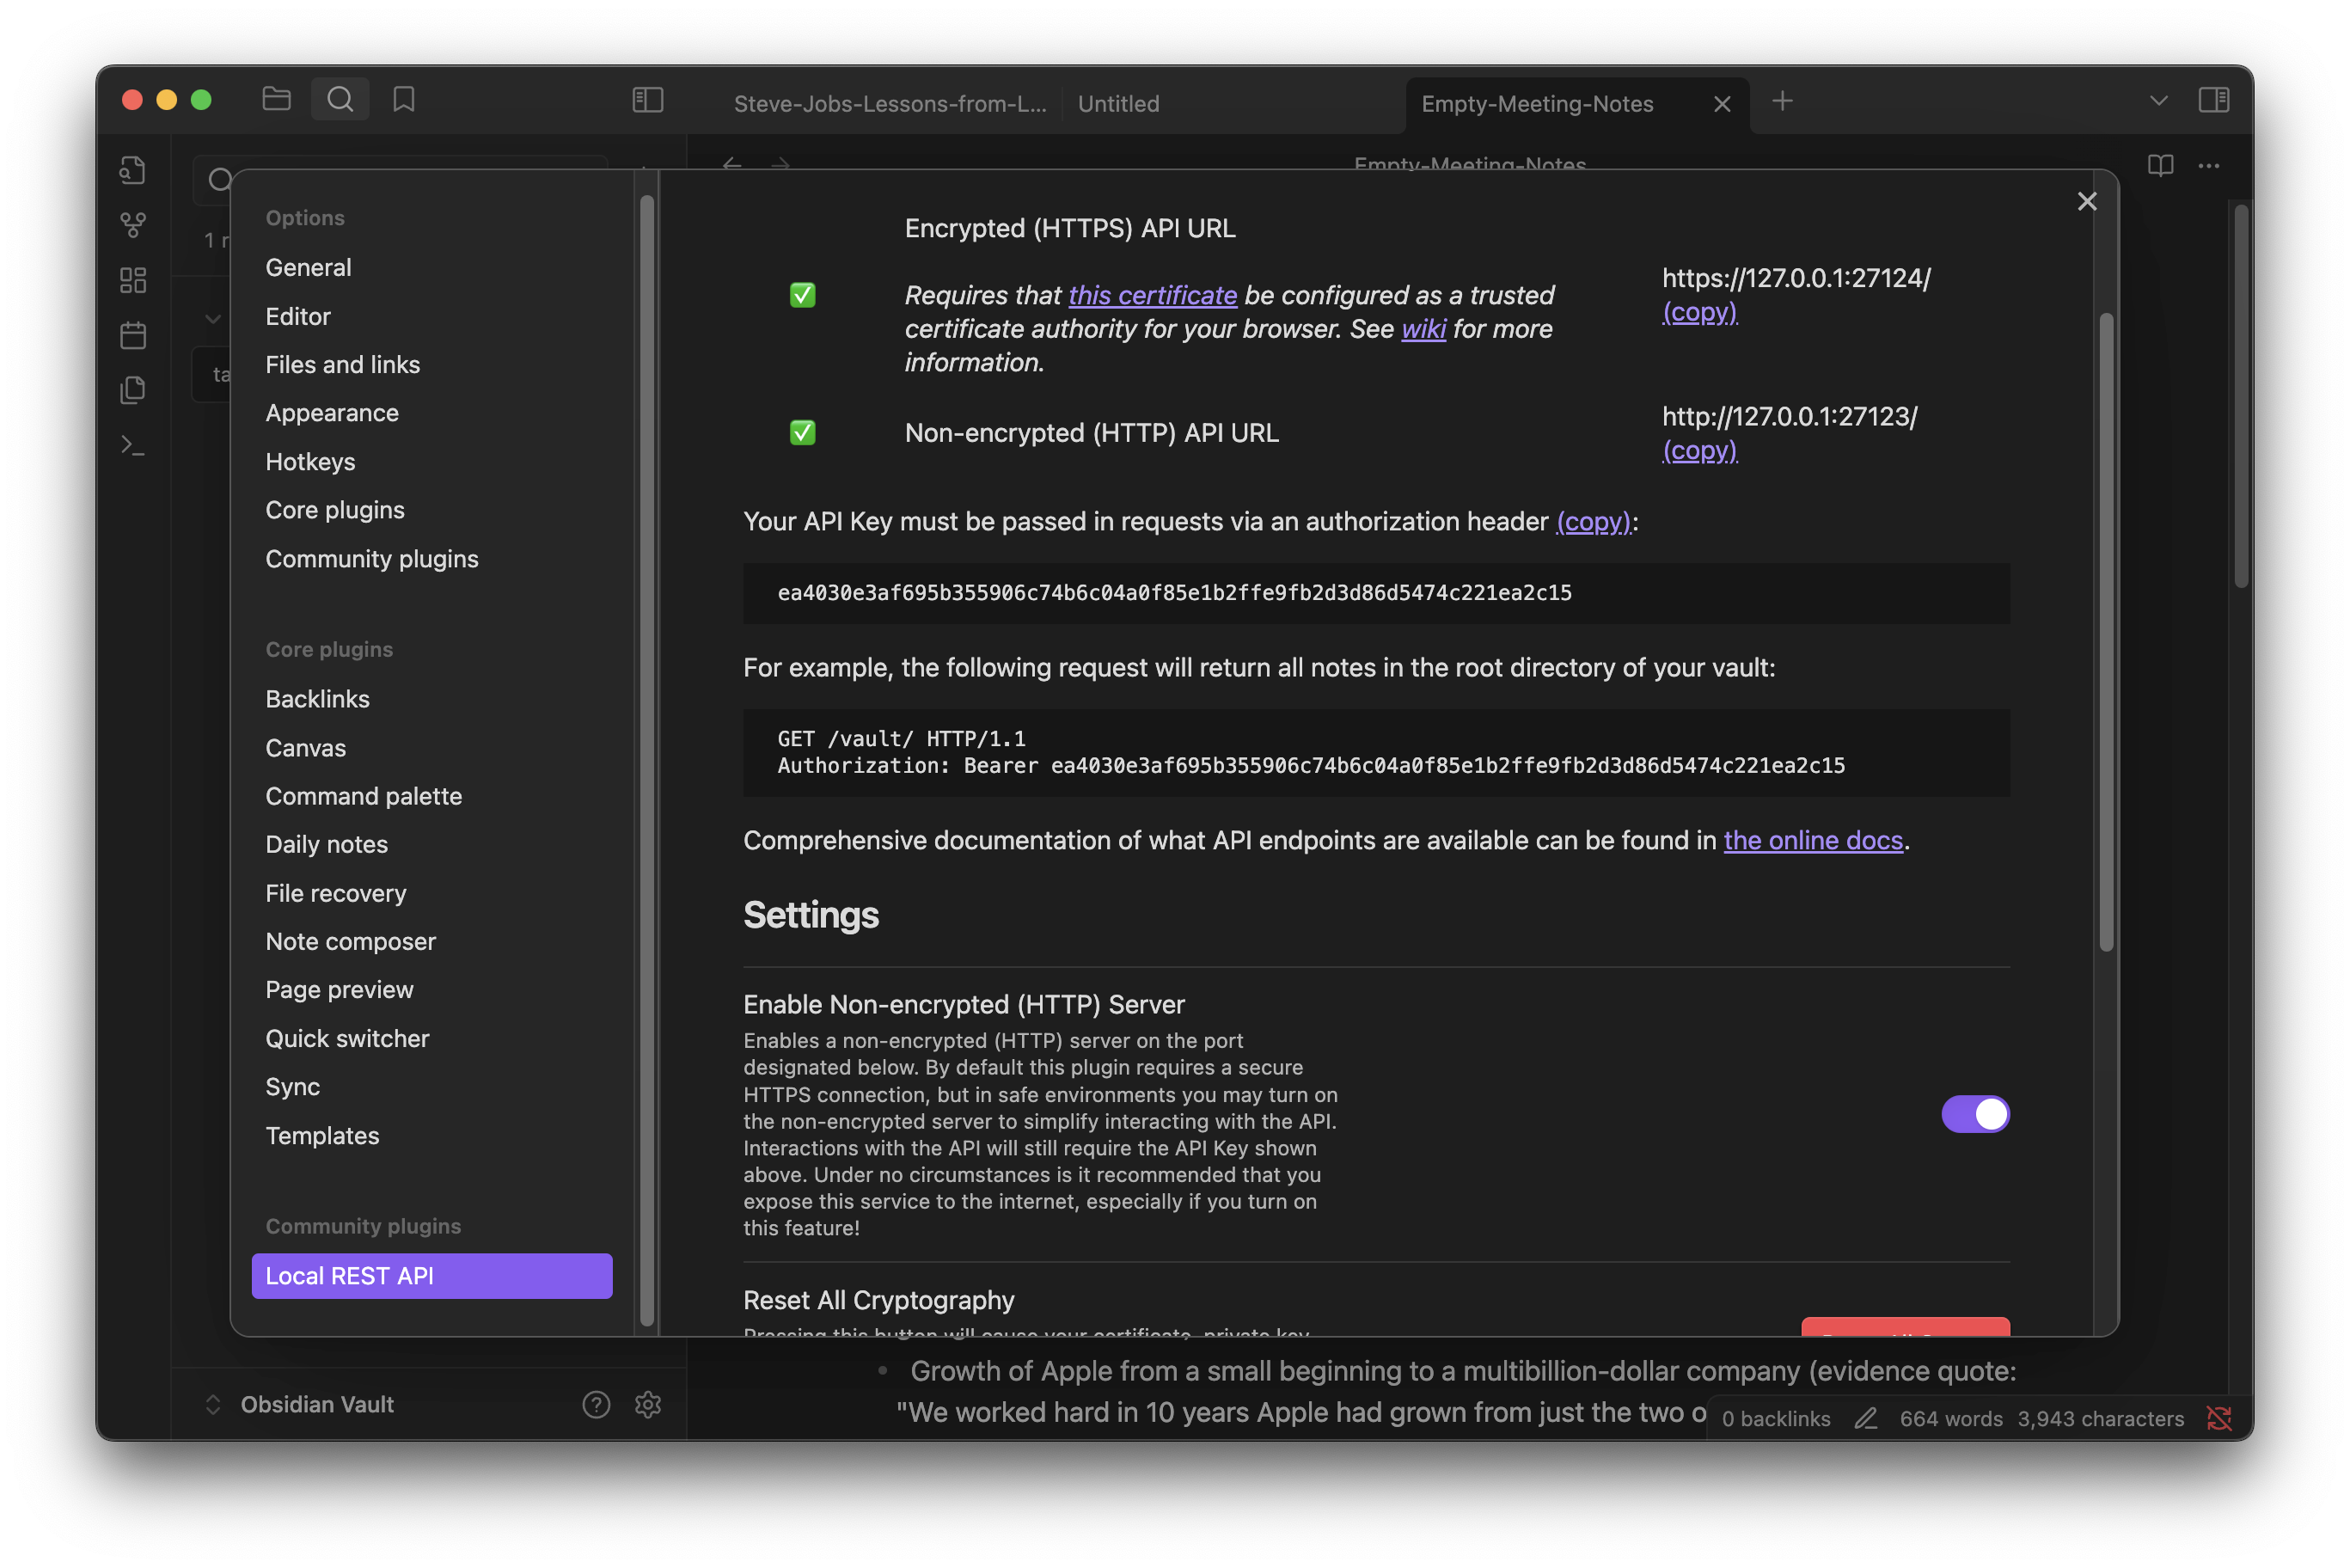
Task: Select Community plugins in settings sidebar
Action: click(372, 559)
